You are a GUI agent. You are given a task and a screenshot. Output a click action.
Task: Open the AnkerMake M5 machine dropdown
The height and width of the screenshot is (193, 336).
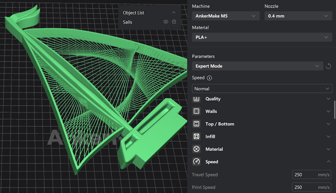226,16
